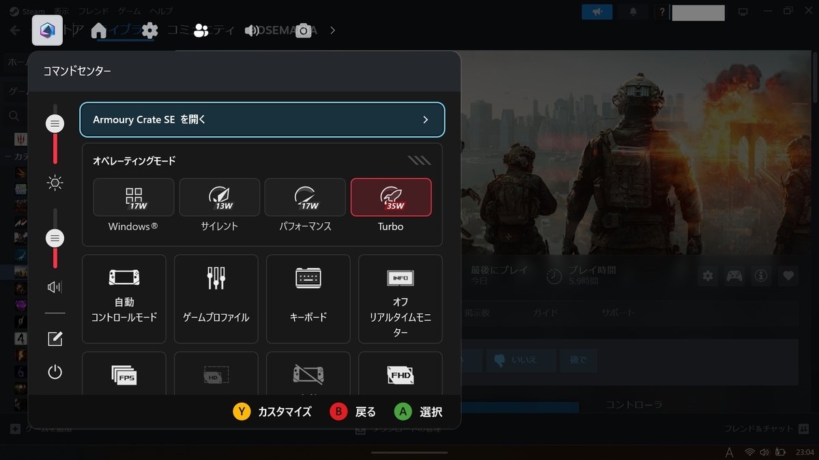Image resolution: width=819 pixels, height=460 pixels.
Task: Select the Turbo 35W operating mode
Action: (391, 197)
